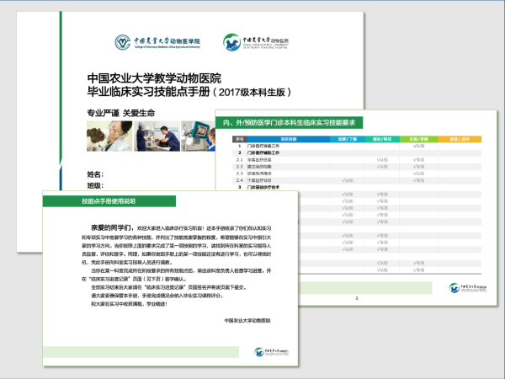Click bold table row '门诊基础诊疗技术'
Screen dimensions: 505x379
357,187
